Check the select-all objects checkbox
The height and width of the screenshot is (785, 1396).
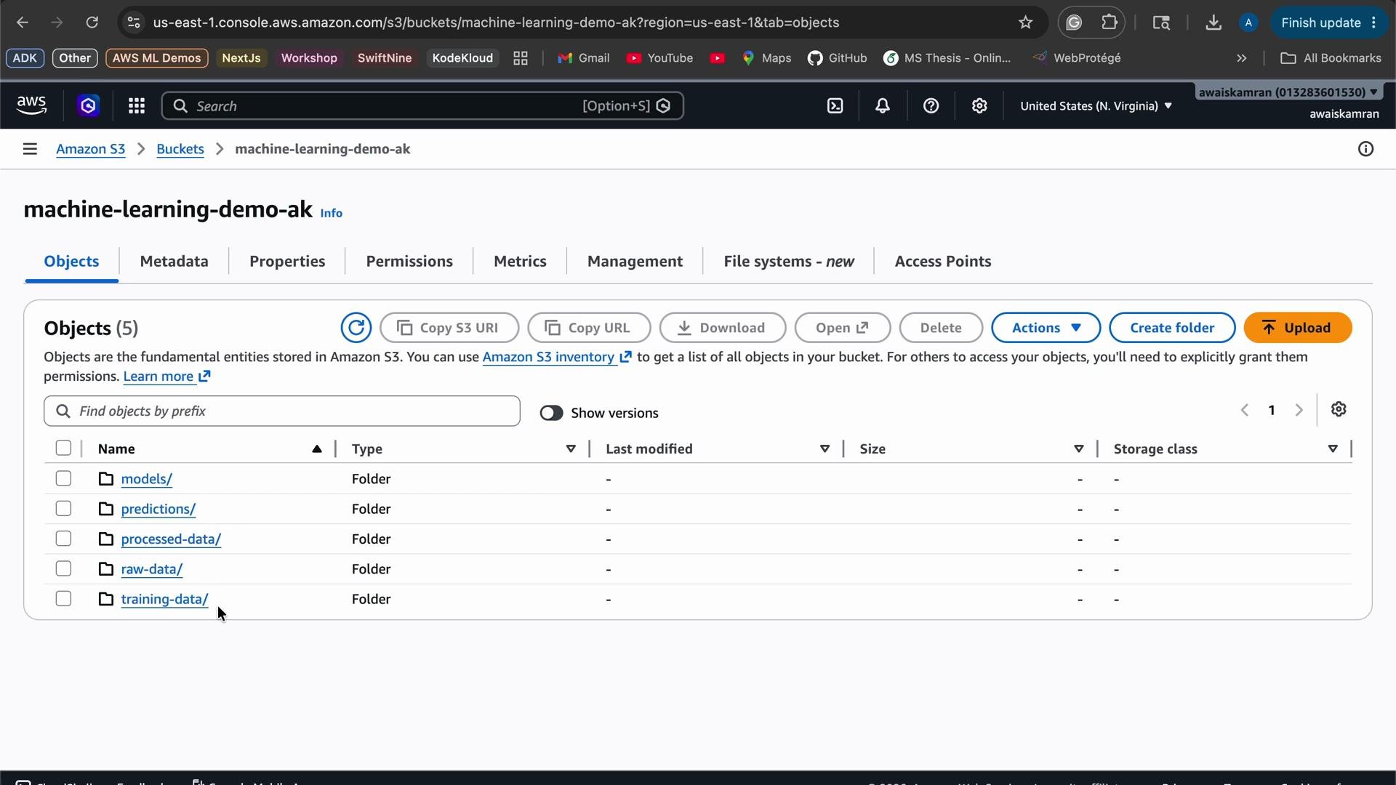(63, 448)
